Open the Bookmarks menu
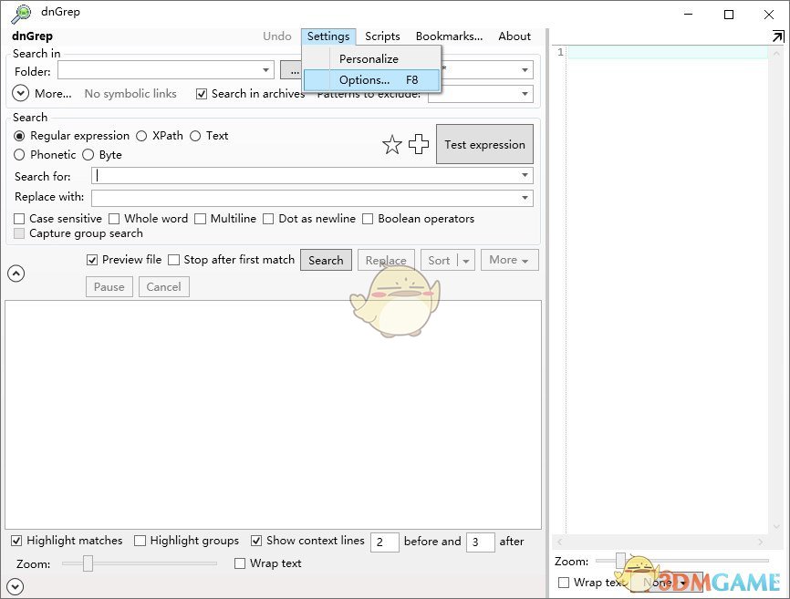 coord(448,36)
